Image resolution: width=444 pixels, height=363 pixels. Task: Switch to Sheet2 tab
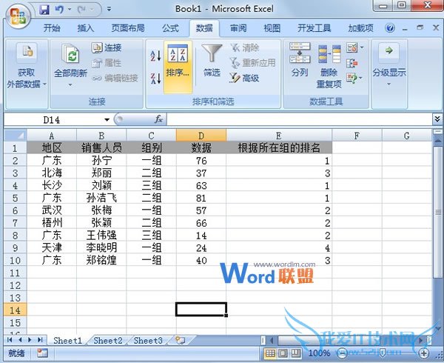tap(108, 340)
